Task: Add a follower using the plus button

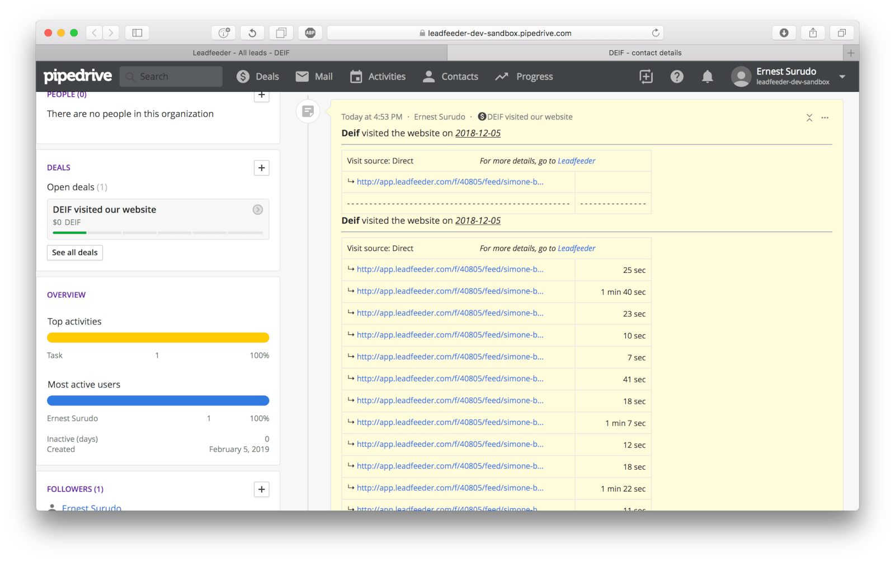Action: [261, 489]
